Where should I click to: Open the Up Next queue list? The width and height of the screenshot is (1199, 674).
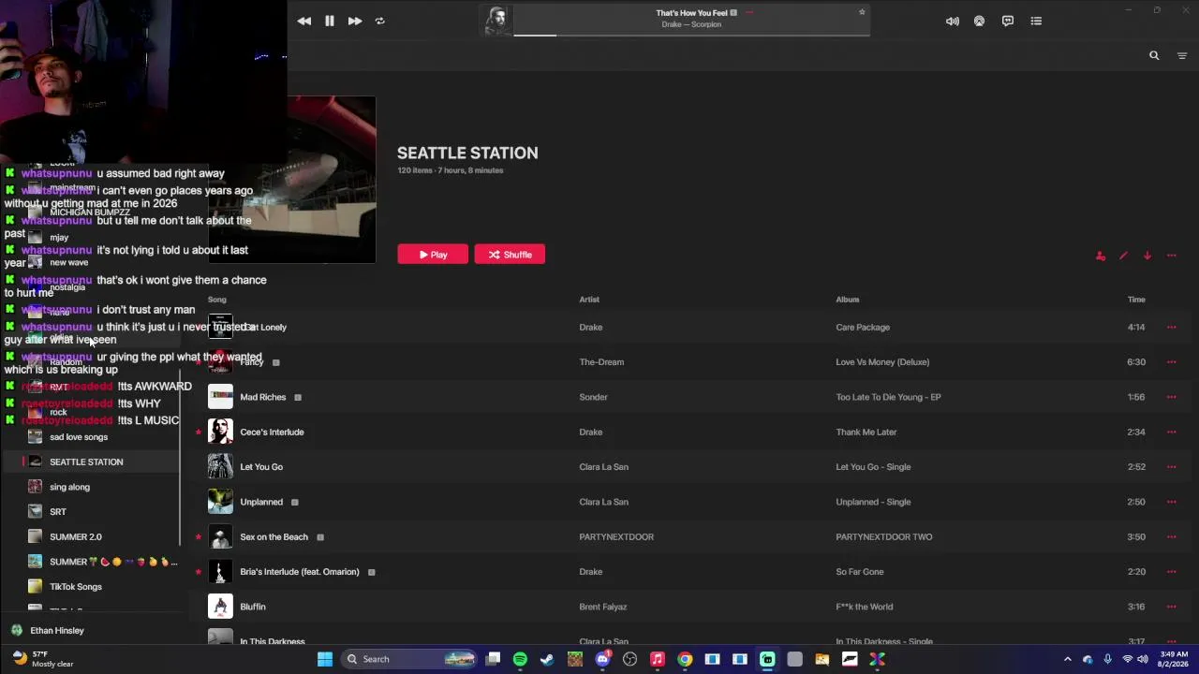point(1036,21)
